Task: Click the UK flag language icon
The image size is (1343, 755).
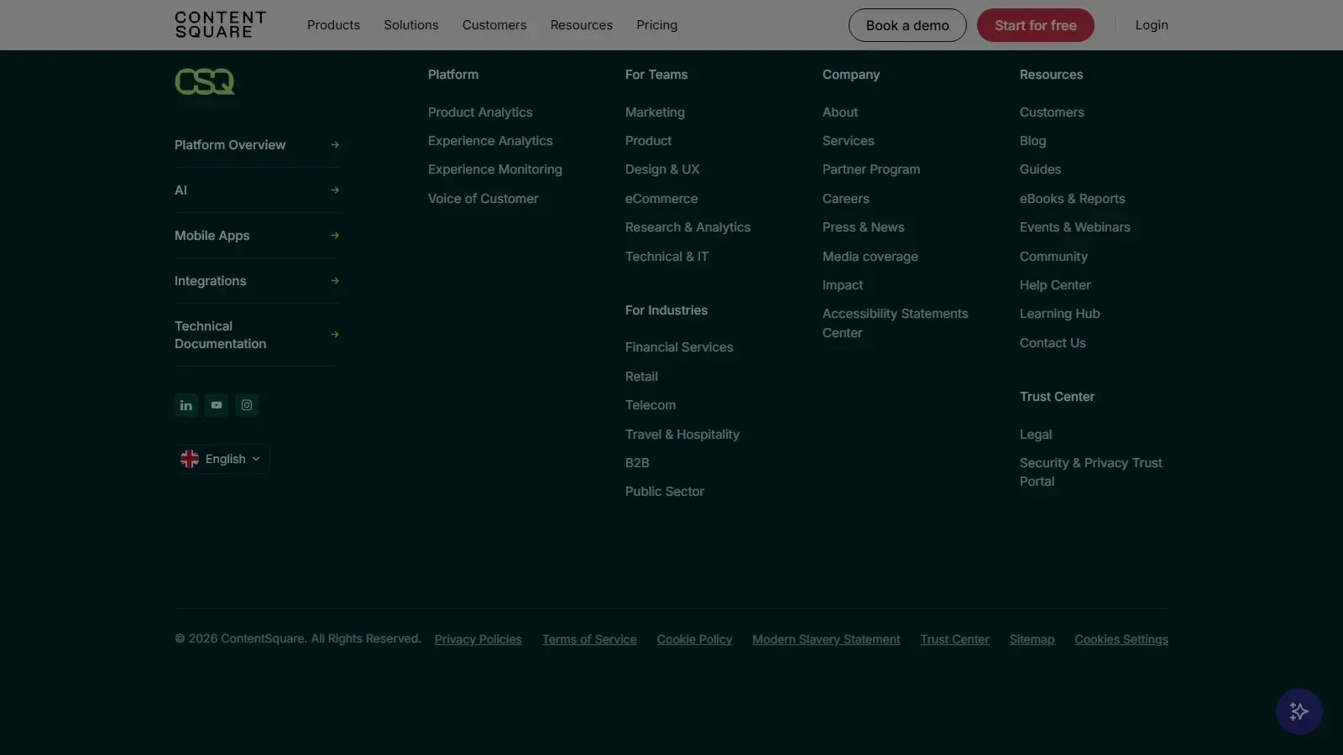Action: (x=190, y=459)
